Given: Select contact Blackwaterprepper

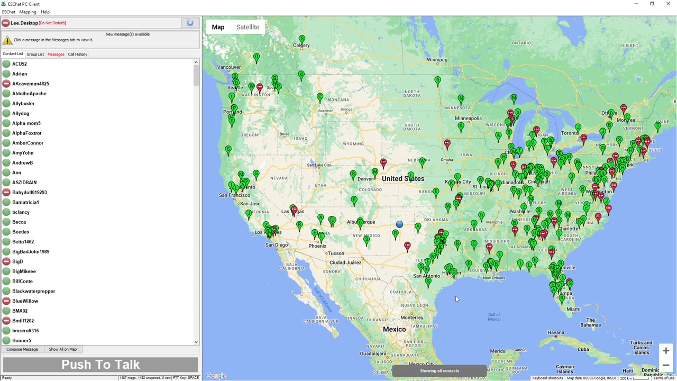Looking at the screenshot, I should coord(33,291).
